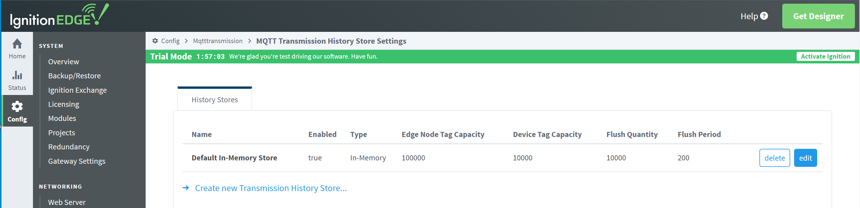Select the History Stores tab

tap(215, 99)
